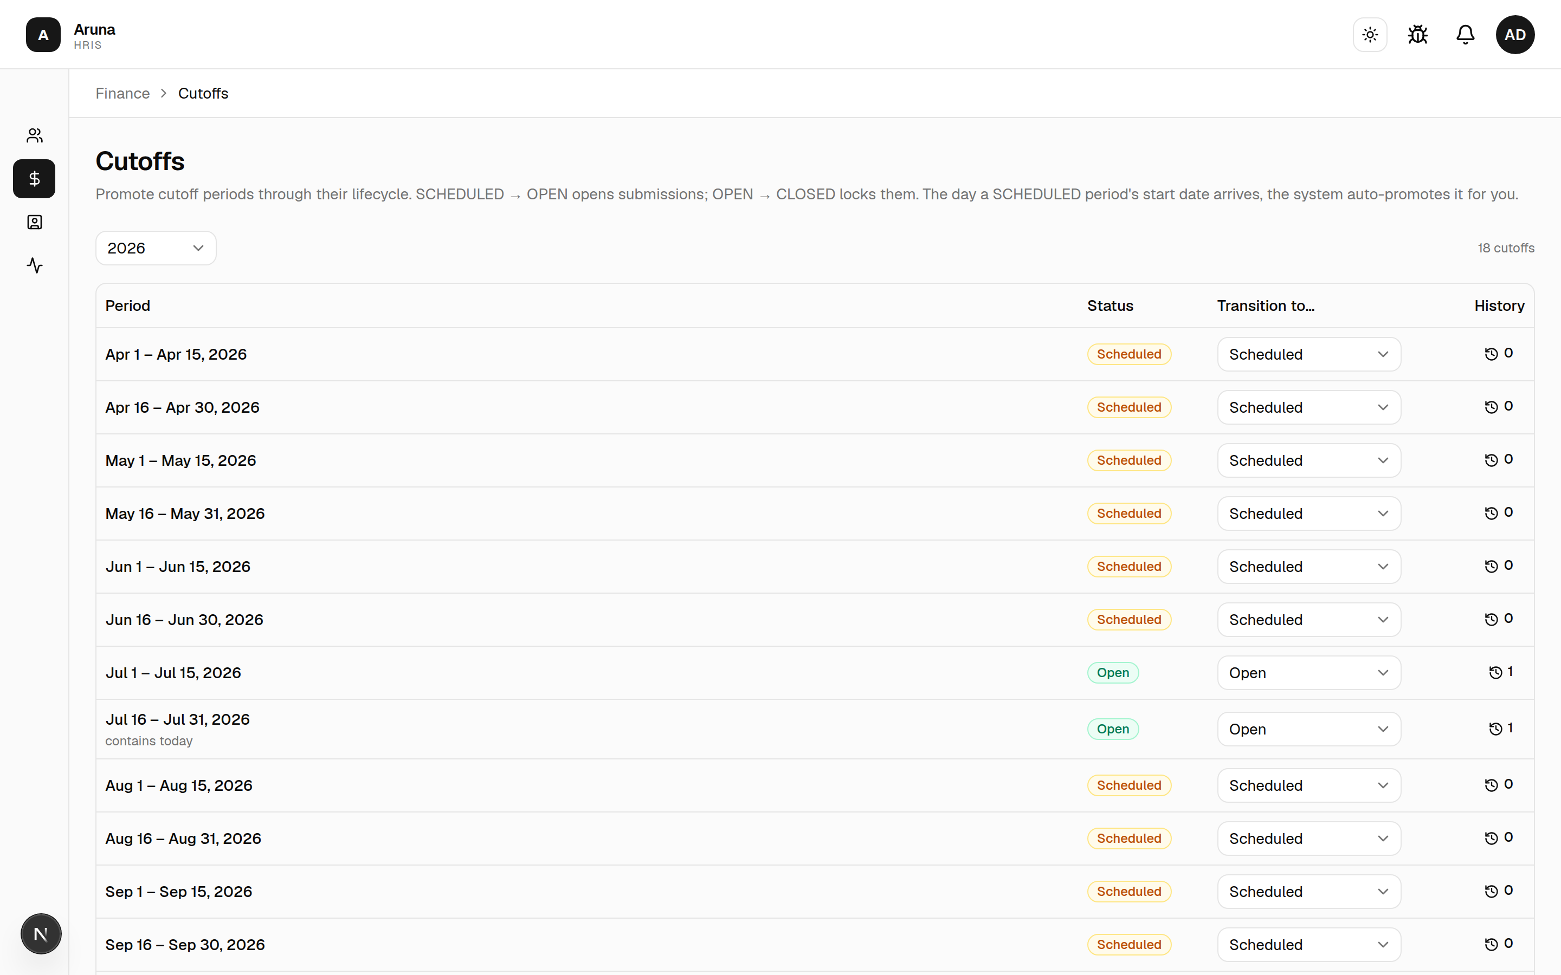
Task: Select the 'May 1 – May 15, 2026' period text
Action: (180, 460)
